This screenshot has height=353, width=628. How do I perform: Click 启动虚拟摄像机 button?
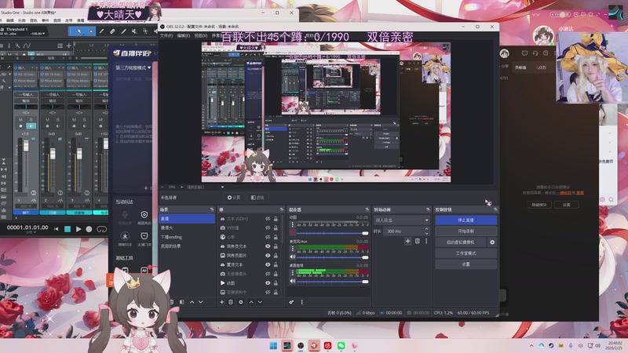(460, 242)
